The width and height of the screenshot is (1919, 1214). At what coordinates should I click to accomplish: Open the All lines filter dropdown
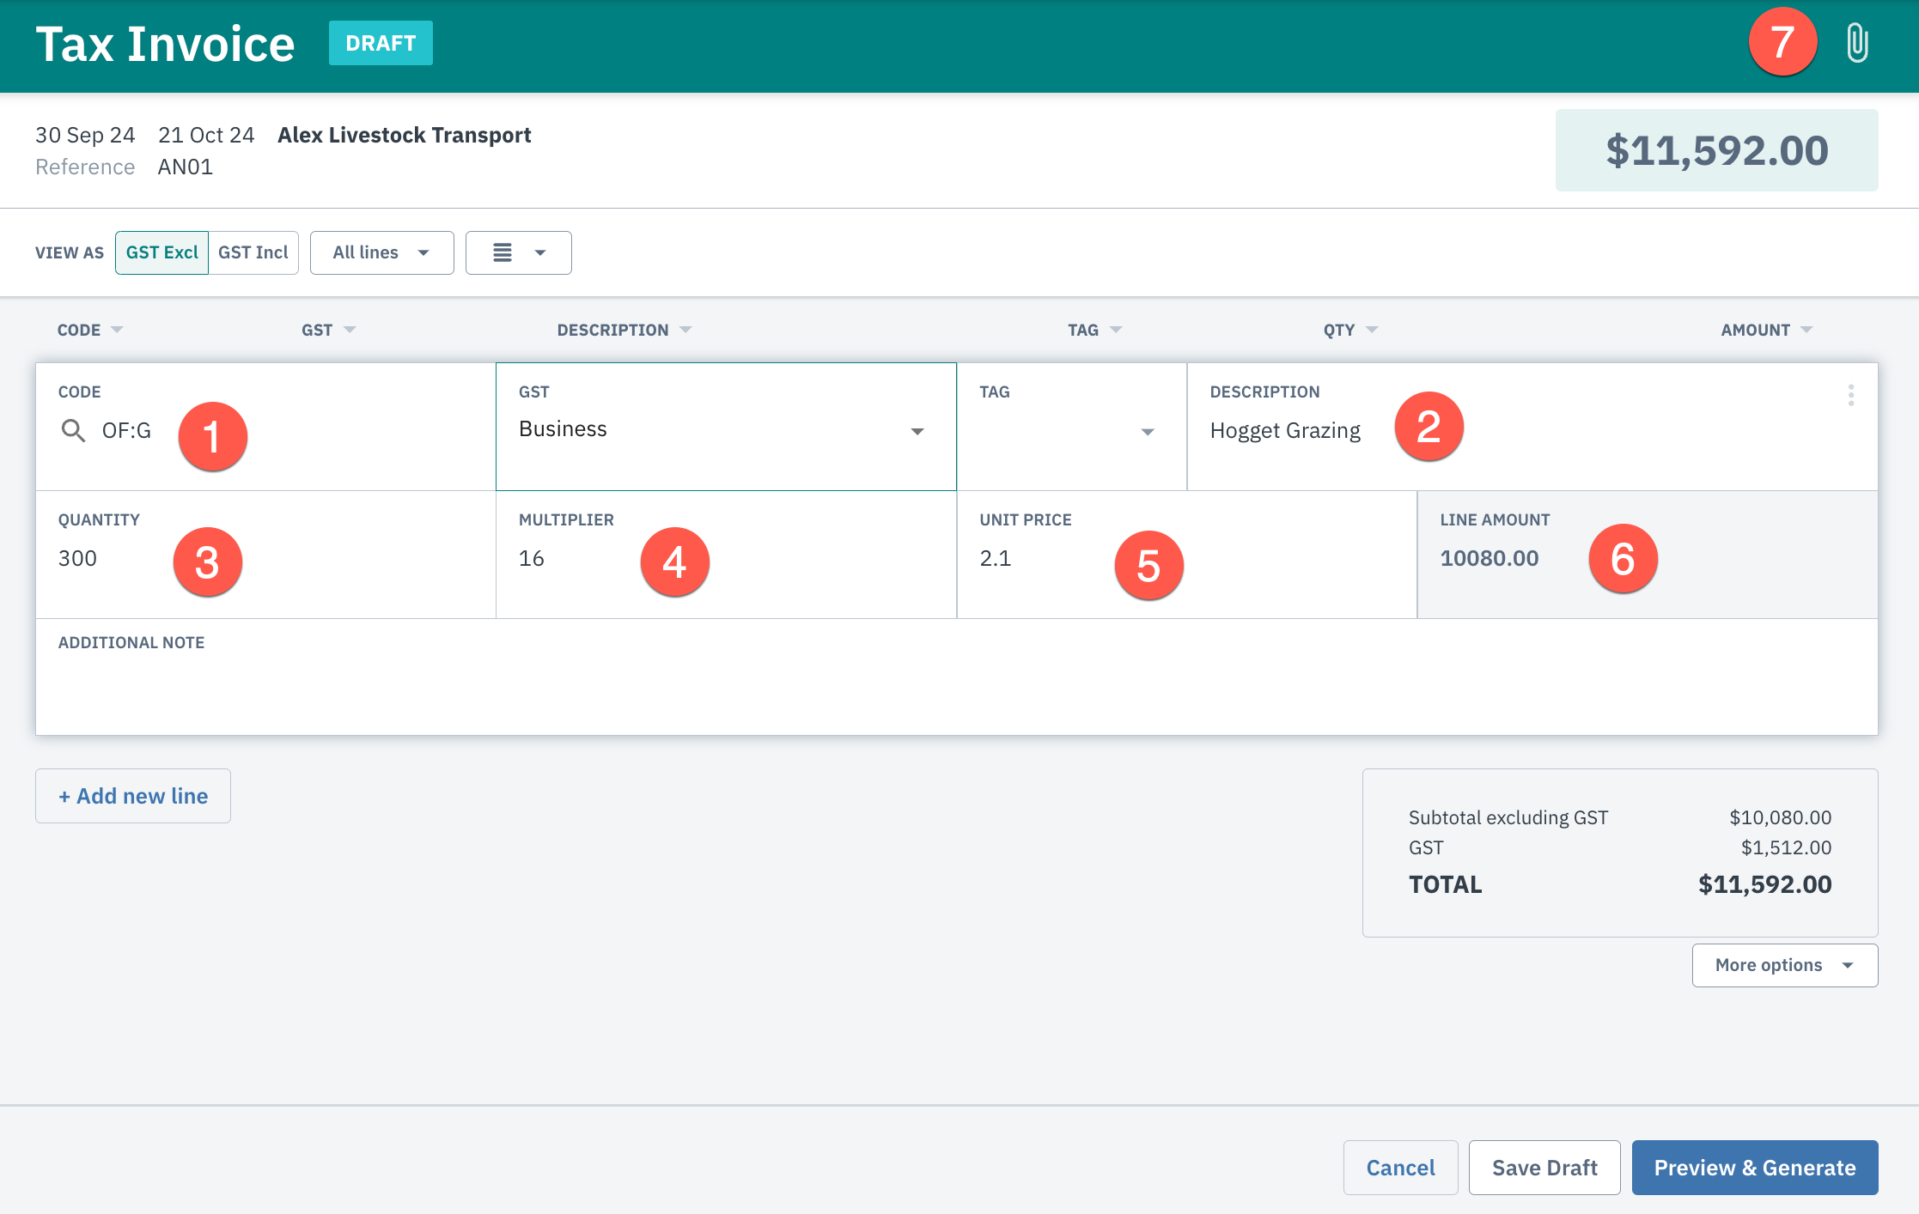click(x=381, y=252)
